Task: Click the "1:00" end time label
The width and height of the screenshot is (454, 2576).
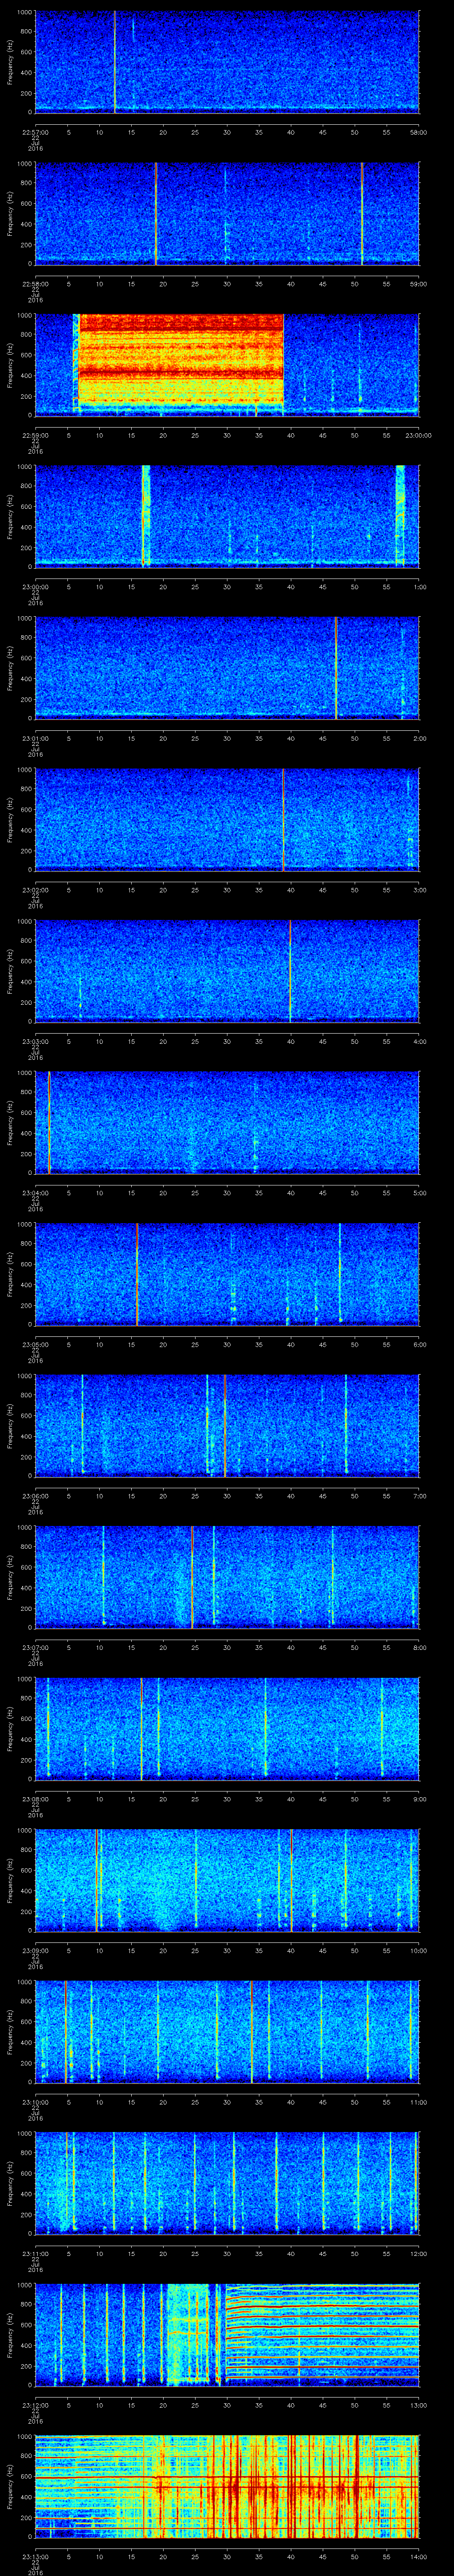Action: [419, 586]
